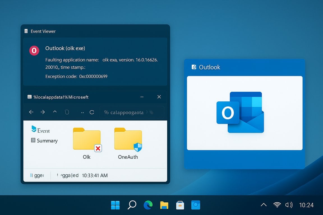
Task: Click the taskbar clock showing 10:24
Action: [x=306, y=205]
